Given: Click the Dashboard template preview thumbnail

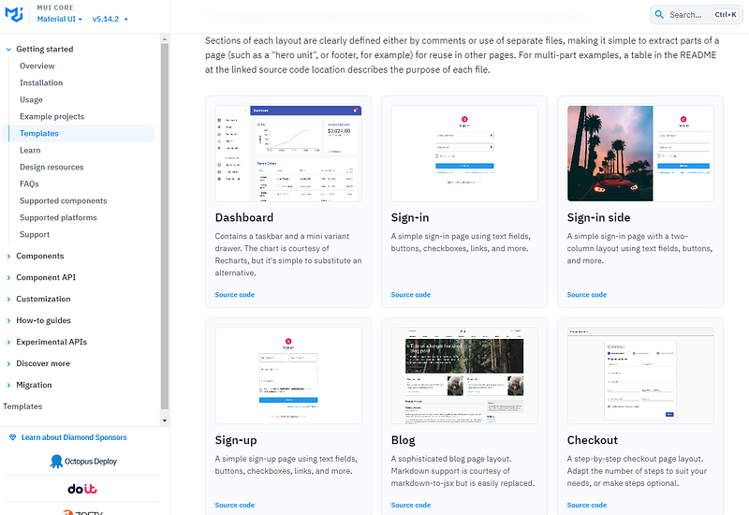Looking at the screenshot, I should tap(288, 154).
